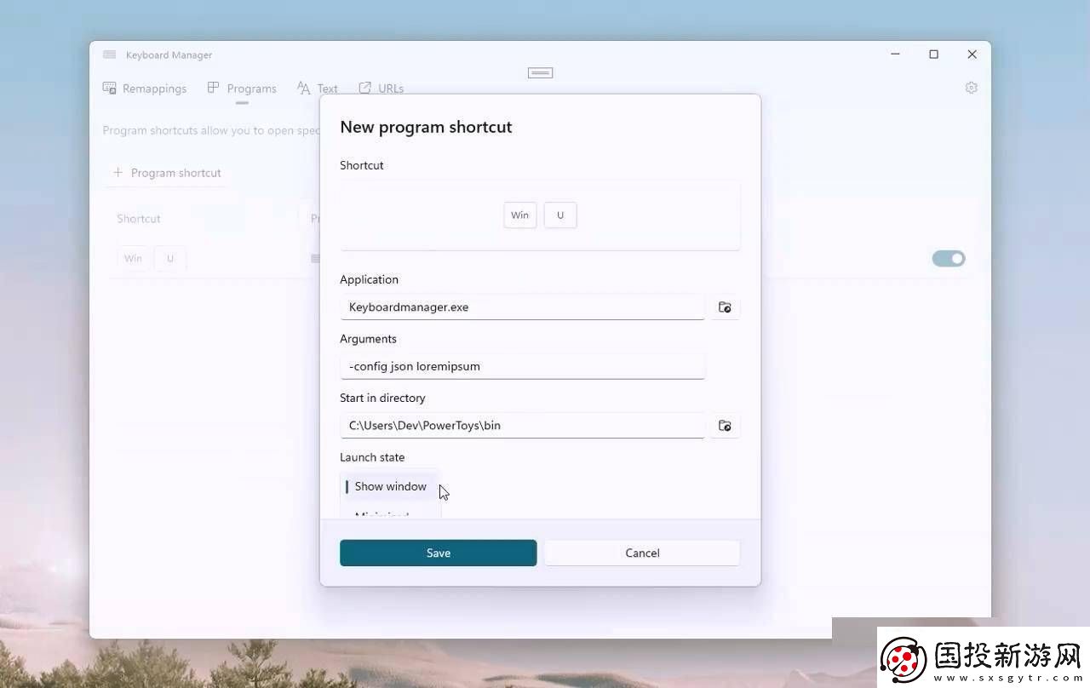The width and height of the screenshot is (1090, 688).
Task: Click the Win key in Shortcut box
Action: point(519,215)
